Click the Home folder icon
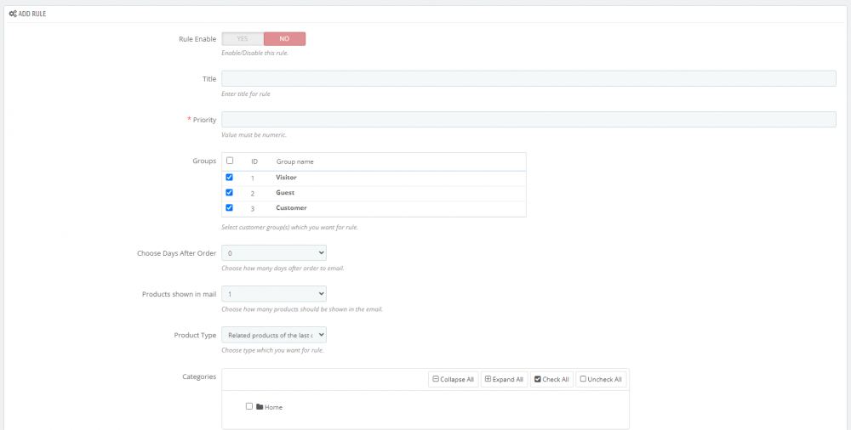The image size is (851, 430). click(260, 407)
